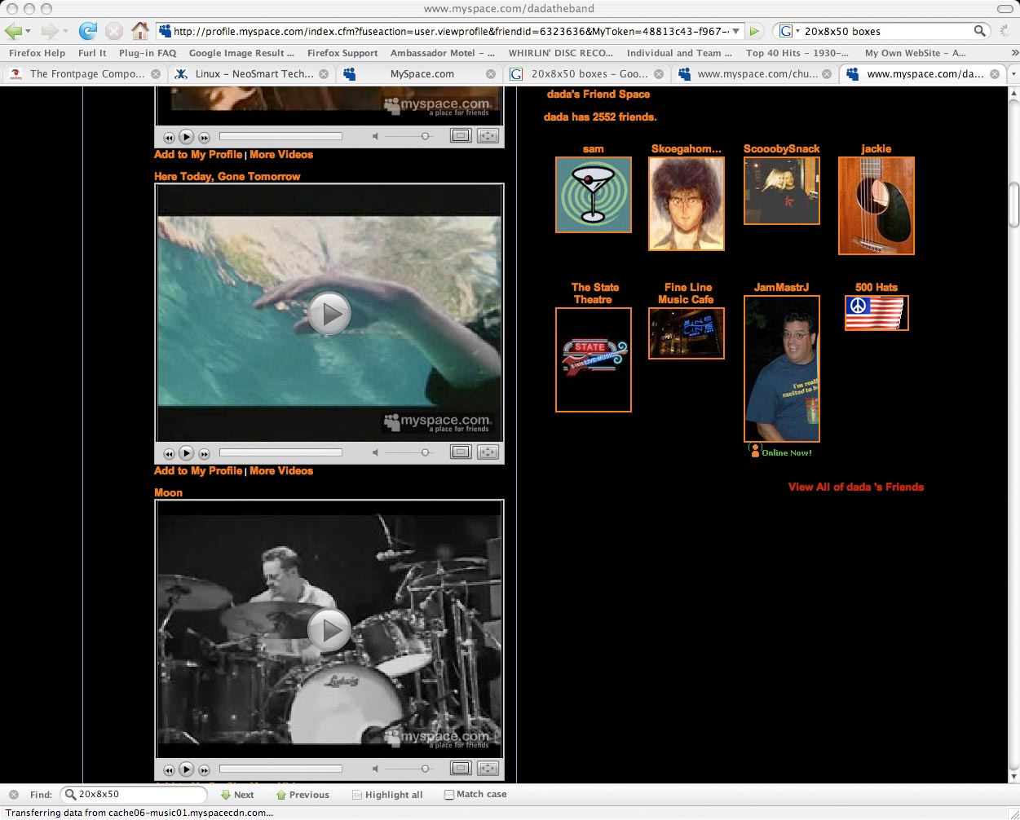Screen dimensions: 1020x820
Task: Open the Firefox Help bookmark
Action: coord(37,53)
